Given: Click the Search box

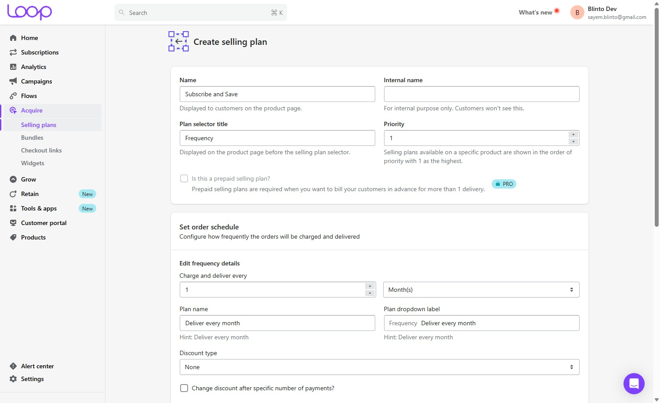Looking at the screenshot, I should pos(201,13).
